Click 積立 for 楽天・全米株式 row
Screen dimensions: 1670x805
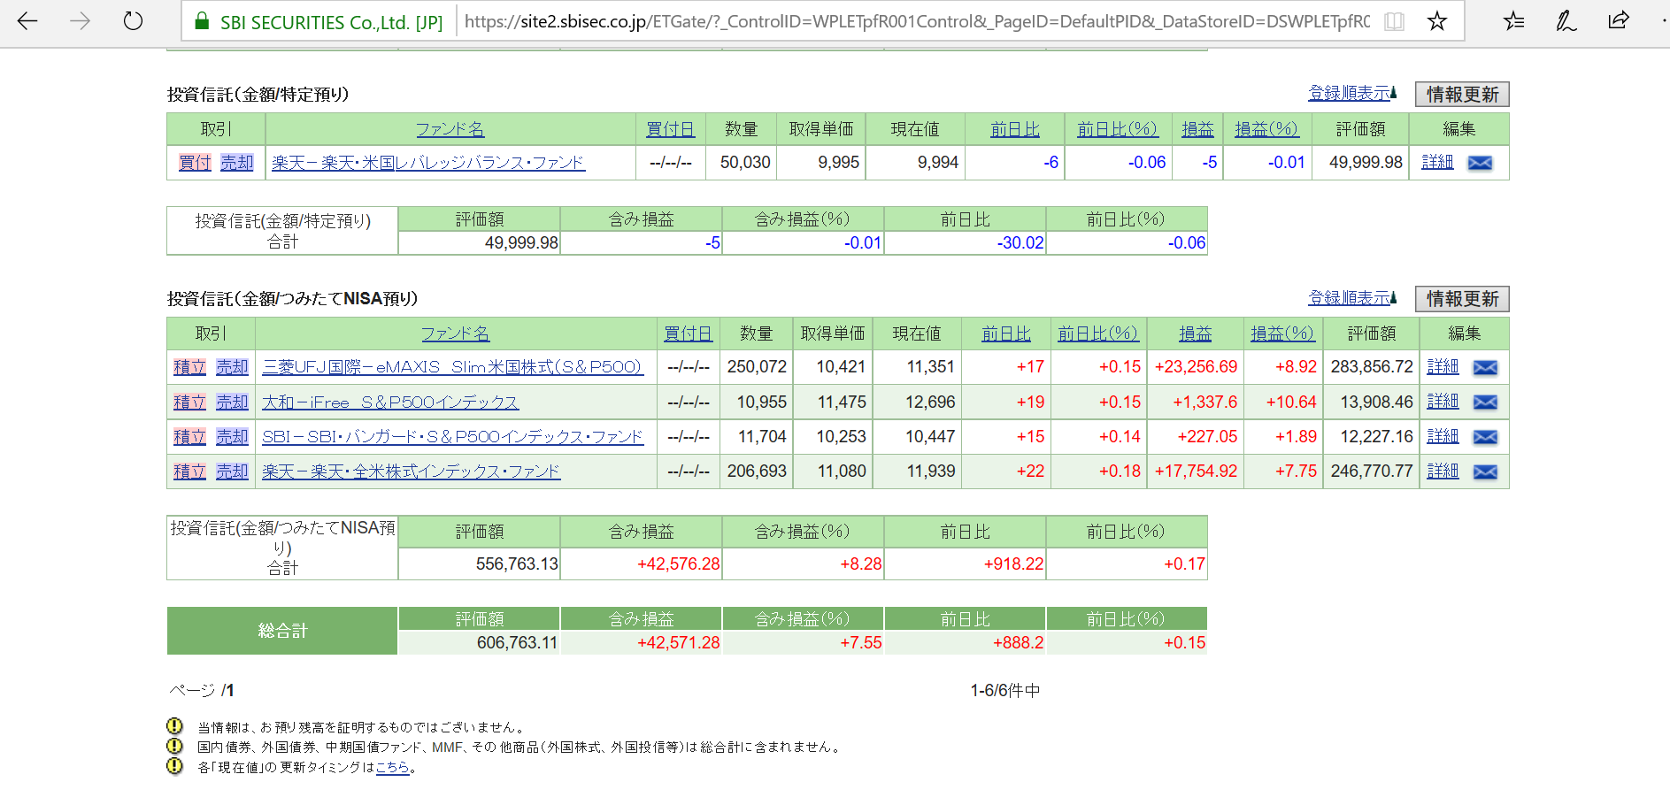tap(189, 471)
